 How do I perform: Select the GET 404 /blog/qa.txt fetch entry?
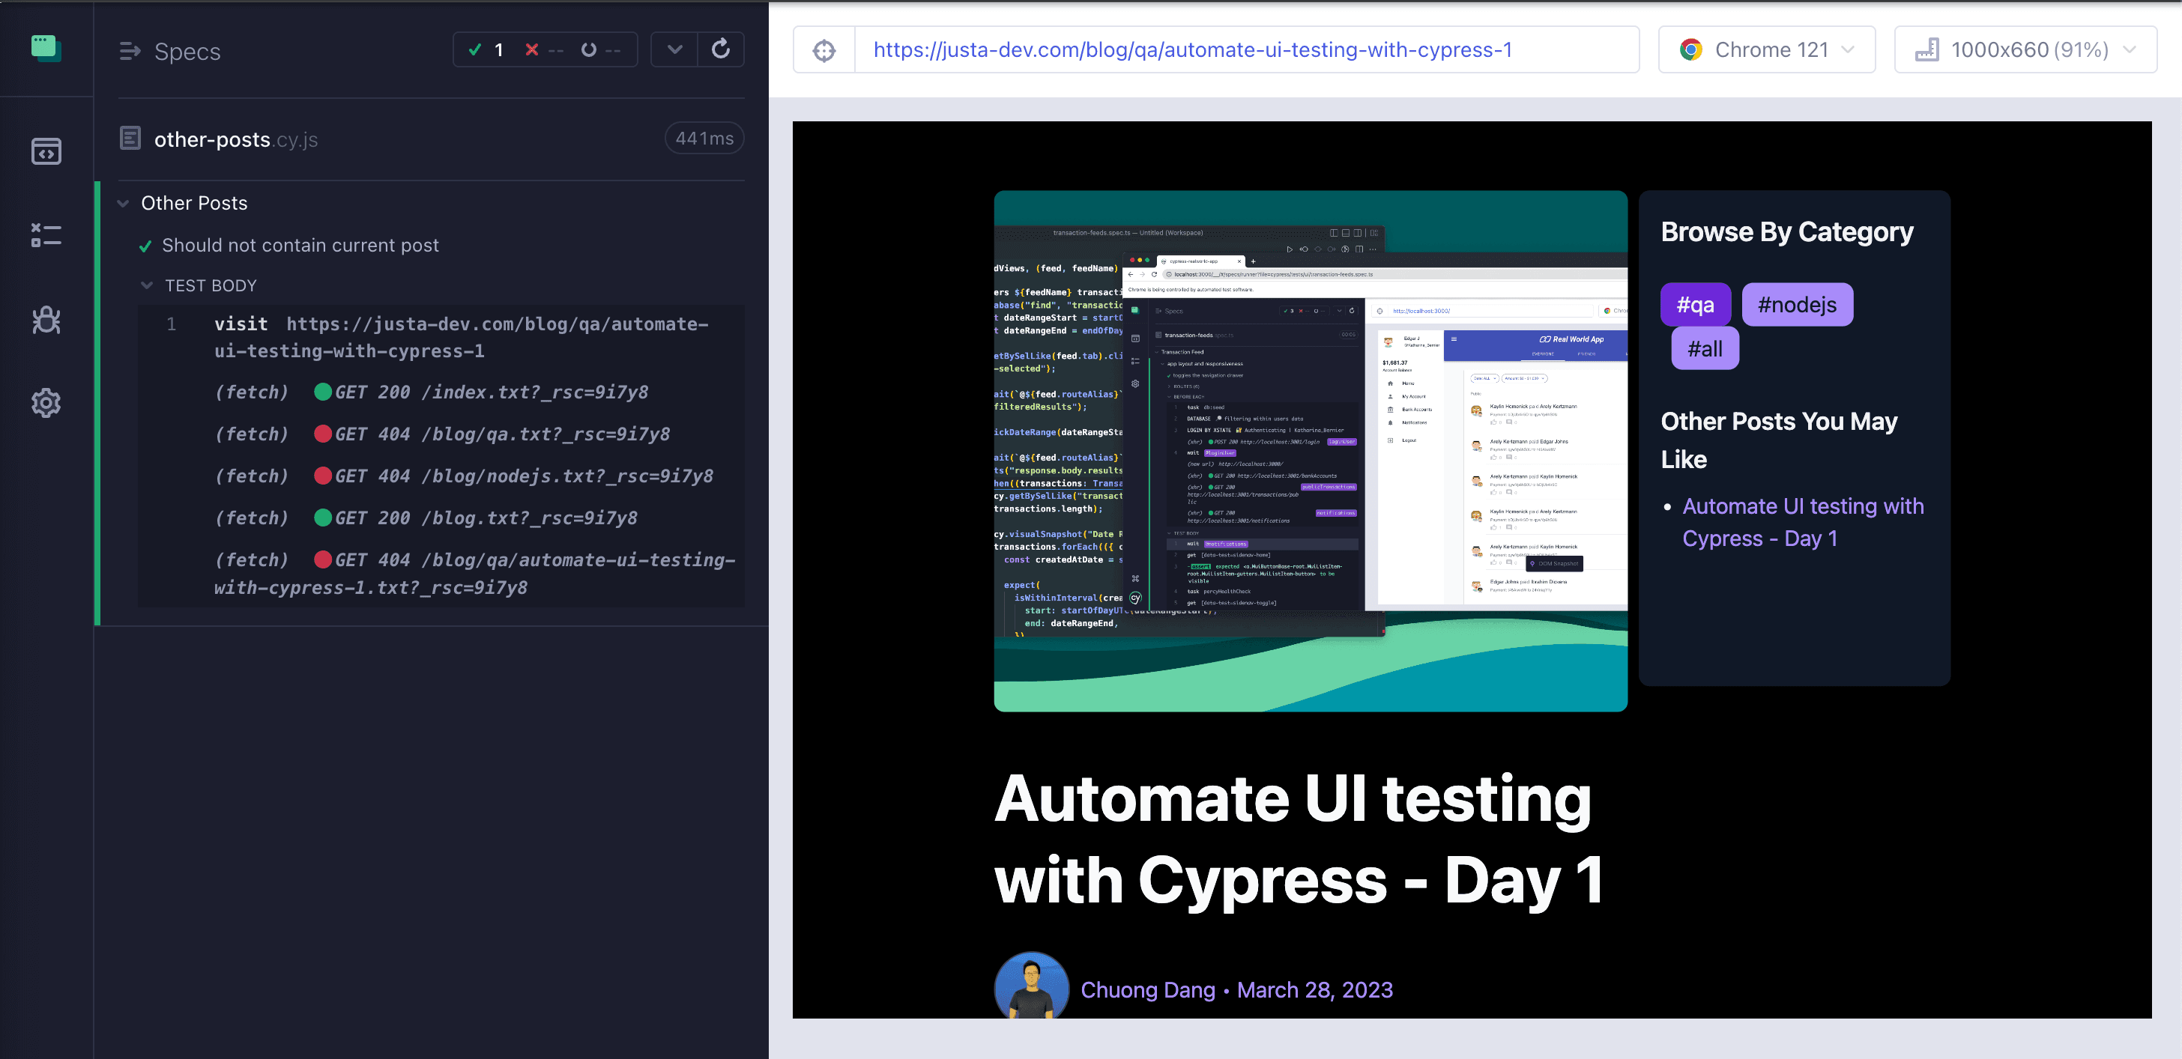[441, 434]
